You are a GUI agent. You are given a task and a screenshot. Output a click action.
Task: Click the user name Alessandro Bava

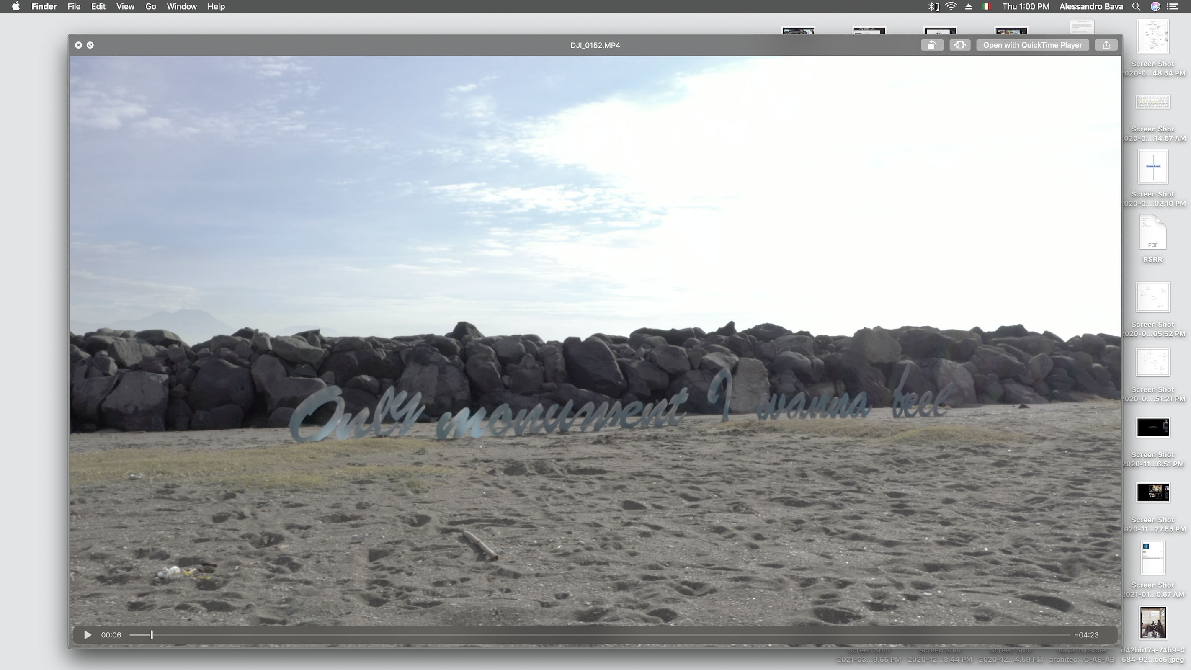point(1091,6)
